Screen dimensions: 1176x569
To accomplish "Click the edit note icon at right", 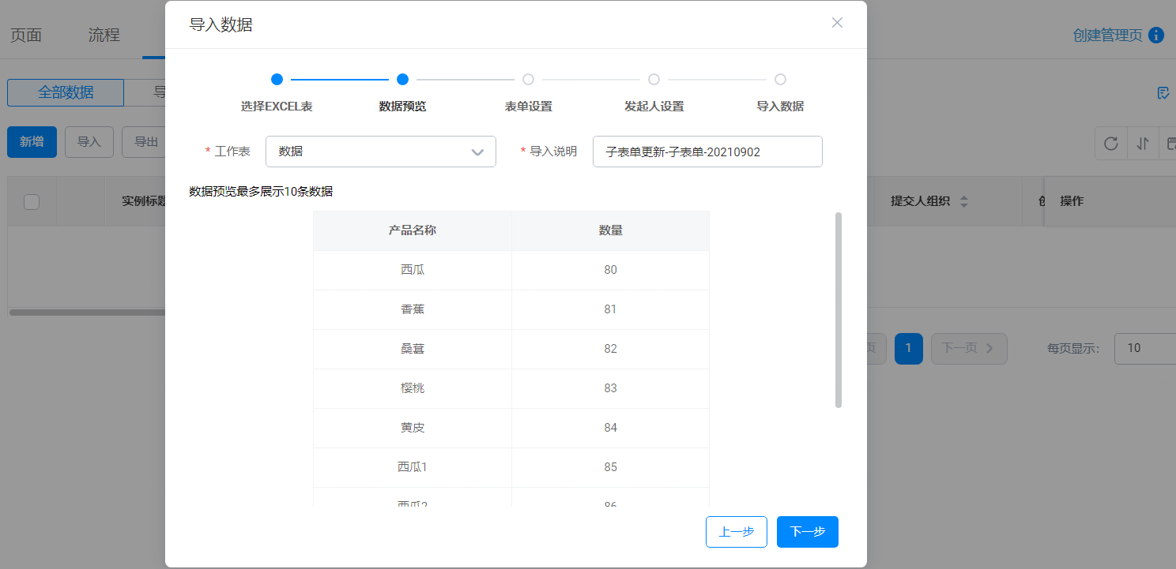I will point(1163,93).
